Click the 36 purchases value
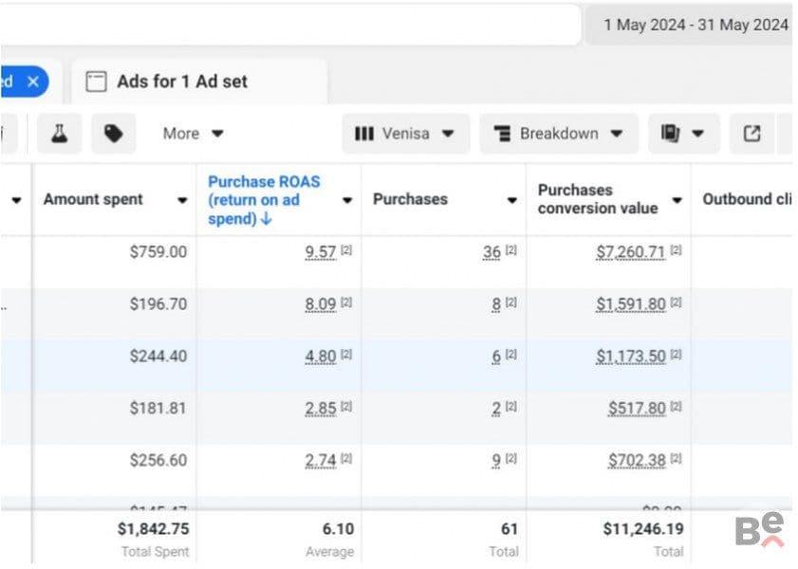Image resolution: width=798 pixels, height=569 pixels. (x=492, y=251)
